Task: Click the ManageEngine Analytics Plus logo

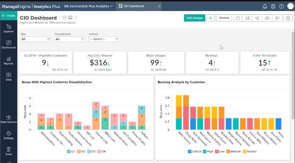Action: [x=31, y=6]
